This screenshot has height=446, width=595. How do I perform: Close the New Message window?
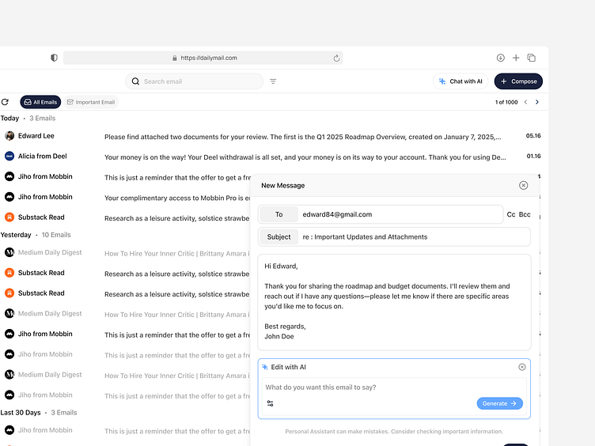point(523,185)
